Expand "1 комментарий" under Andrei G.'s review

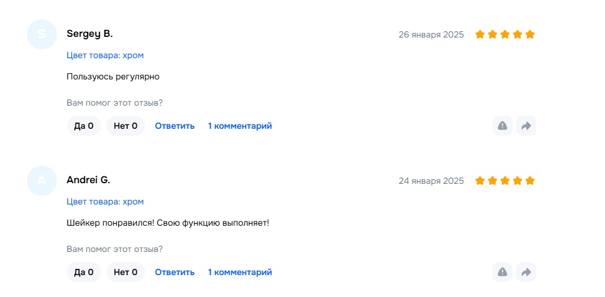click(x=240, y=272)
